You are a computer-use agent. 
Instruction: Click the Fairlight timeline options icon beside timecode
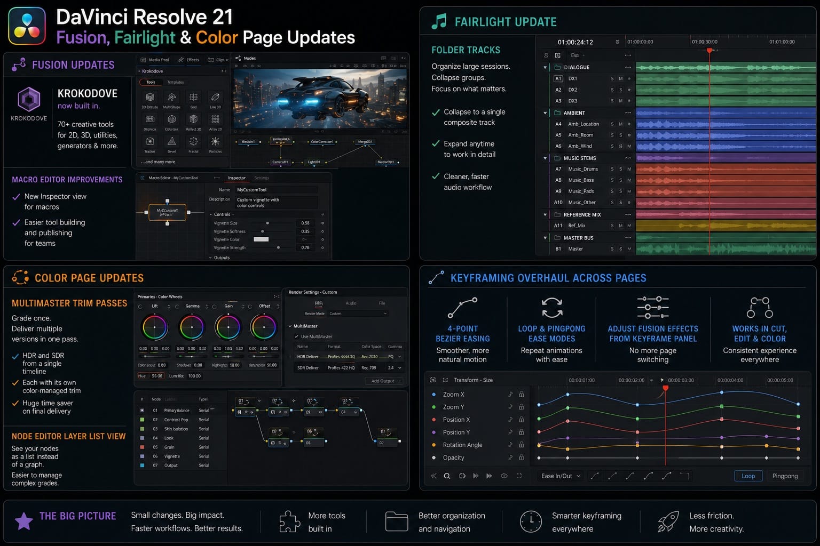point(618,42)
